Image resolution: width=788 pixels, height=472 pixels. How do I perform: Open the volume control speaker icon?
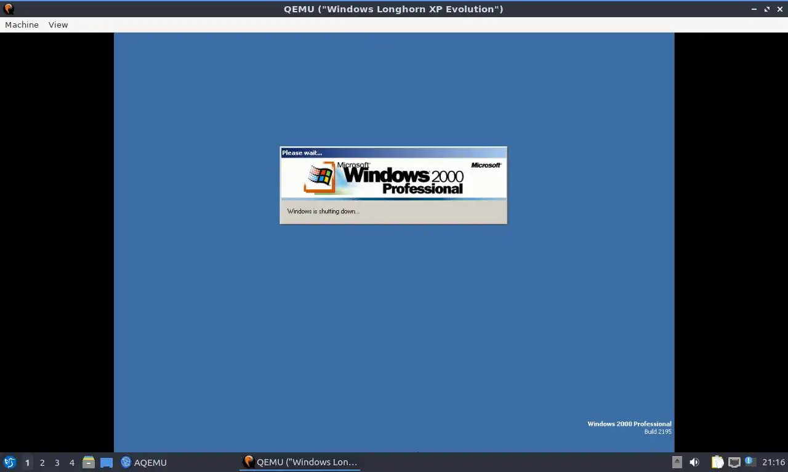[x=694, y=462]
